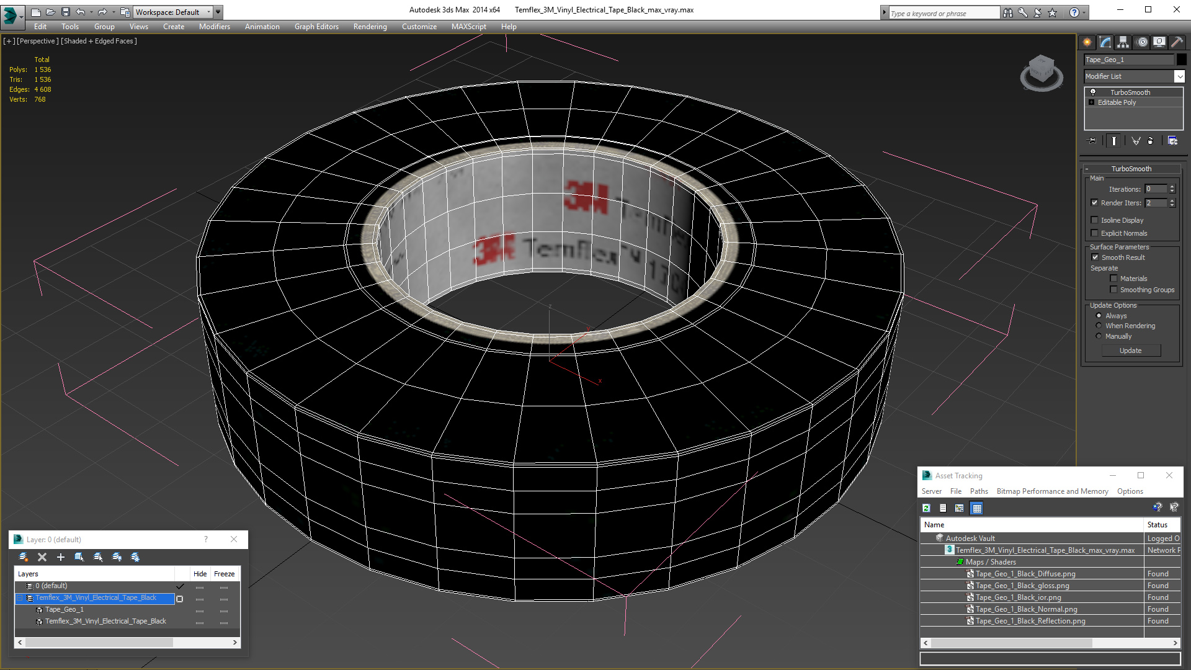Click the keyword search input field

(x=943, y=13)
